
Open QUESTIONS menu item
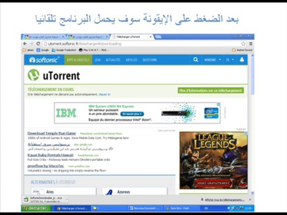(x=150, y=60)
